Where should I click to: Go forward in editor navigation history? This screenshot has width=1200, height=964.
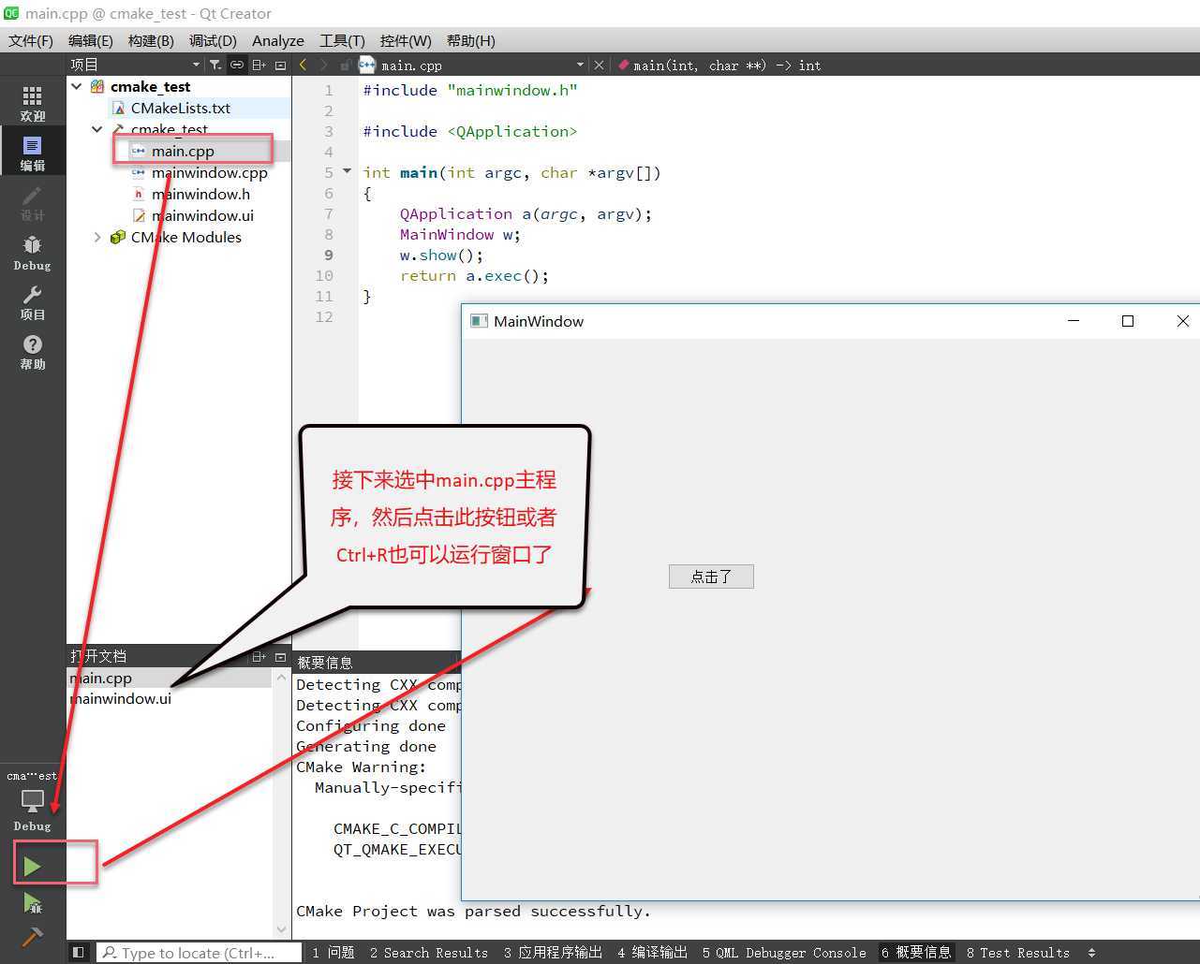[x=324, y=65]
